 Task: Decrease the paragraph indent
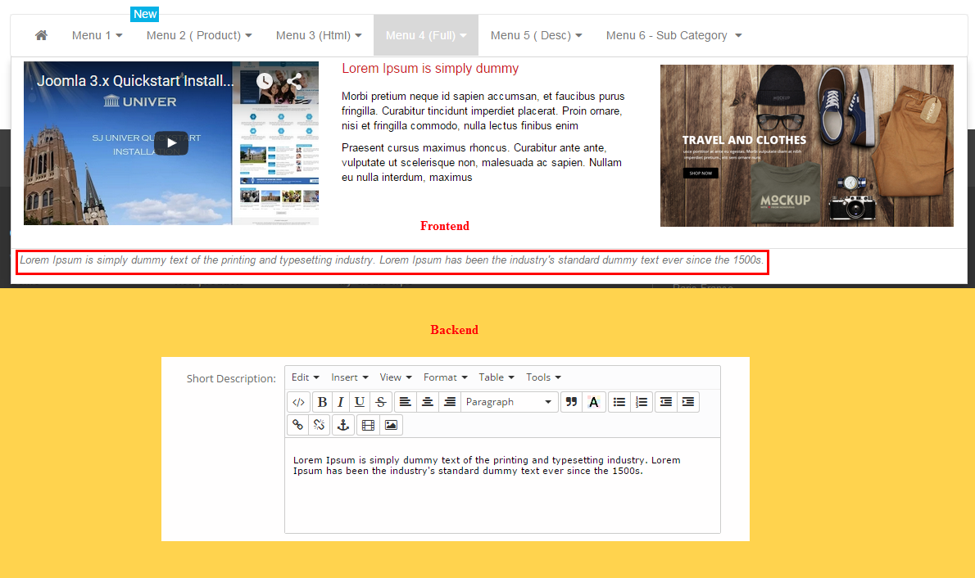pos(666,402)
